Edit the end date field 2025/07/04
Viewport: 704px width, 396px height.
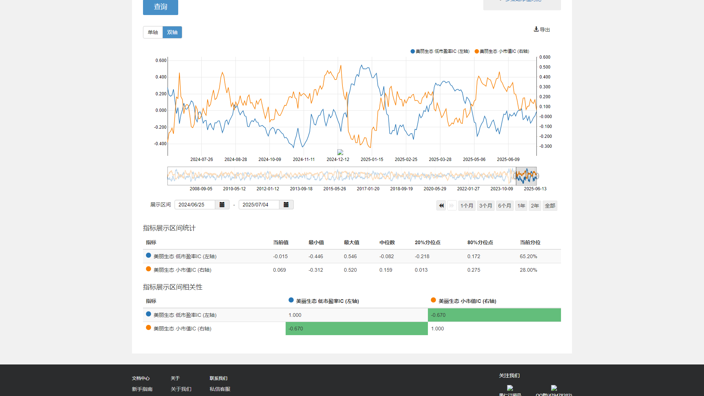259,205
